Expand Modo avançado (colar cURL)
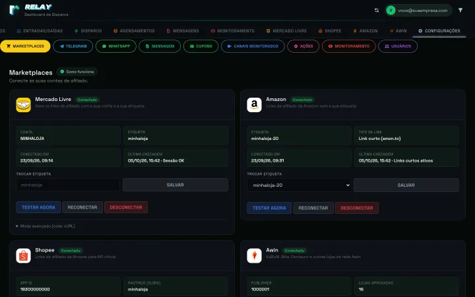The image size is (475, 297). 46,226
